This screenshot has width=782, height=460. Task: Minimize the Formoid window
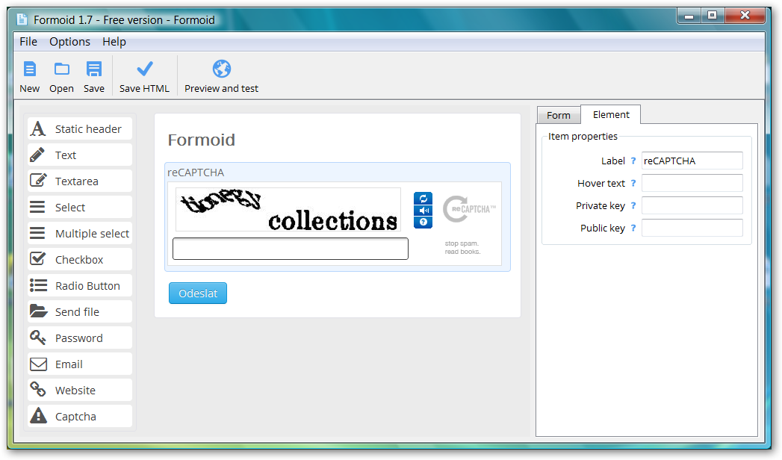689,16
